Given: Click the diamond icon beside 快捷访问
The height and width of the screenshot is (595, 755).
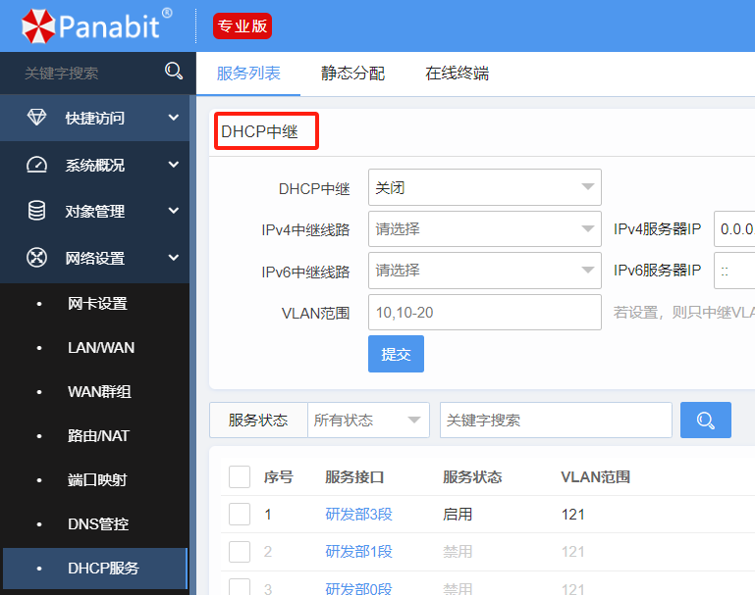Looking at the screenshot, I should 36,118.
